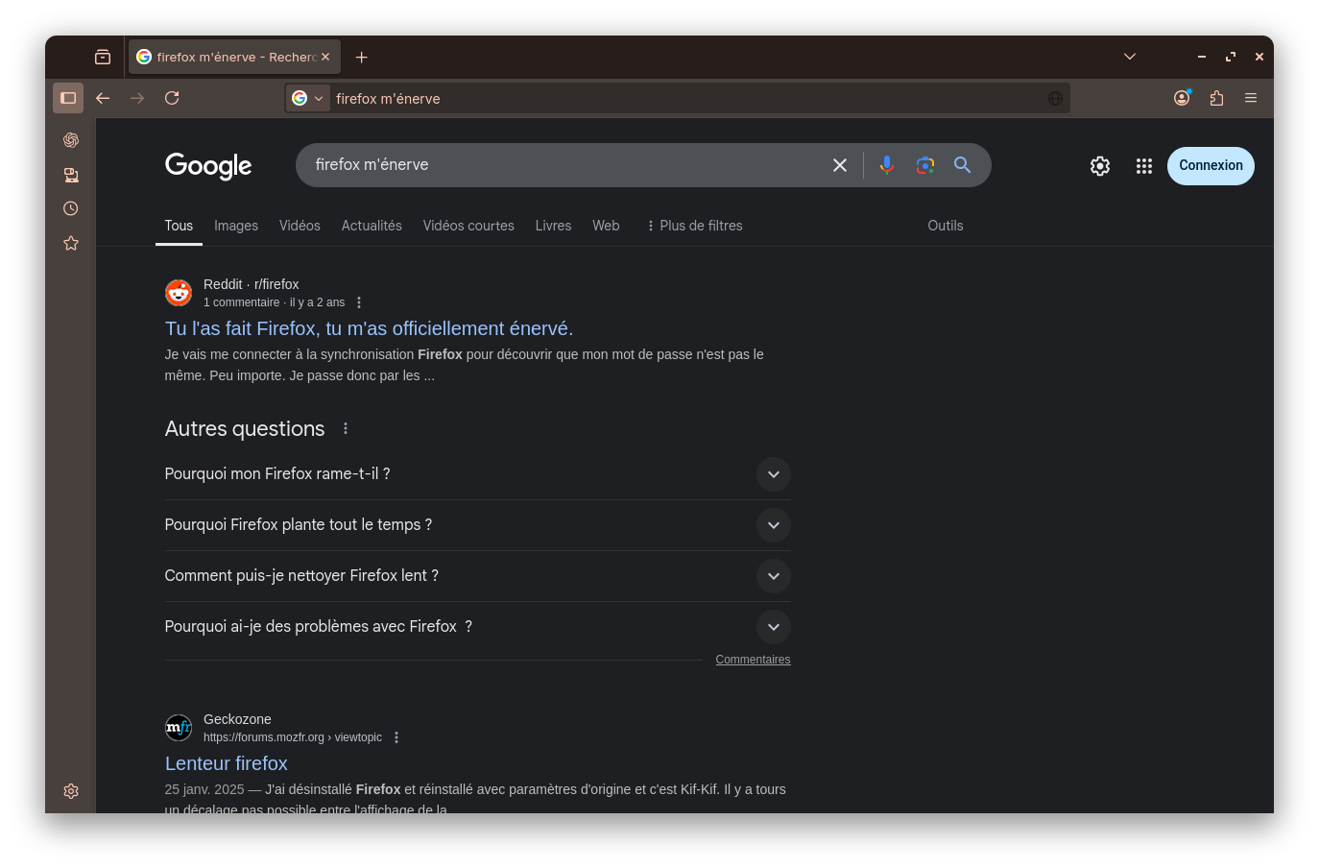Open more options for the Geckozone result
1319x868 pixels.
click(396, 737)
